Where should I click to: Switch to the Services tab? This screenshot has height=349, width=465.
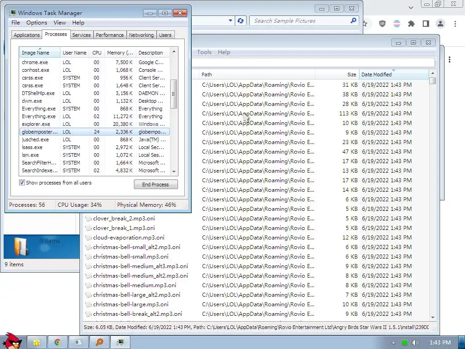pyautogui.click(x=81, y=35)
